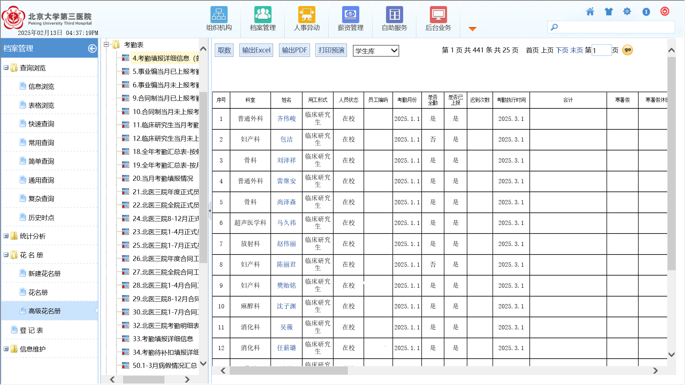The image size is (685, 385).
Task: Select the 20.当月考勤填报情况 report
Action: tap(163, 179)
